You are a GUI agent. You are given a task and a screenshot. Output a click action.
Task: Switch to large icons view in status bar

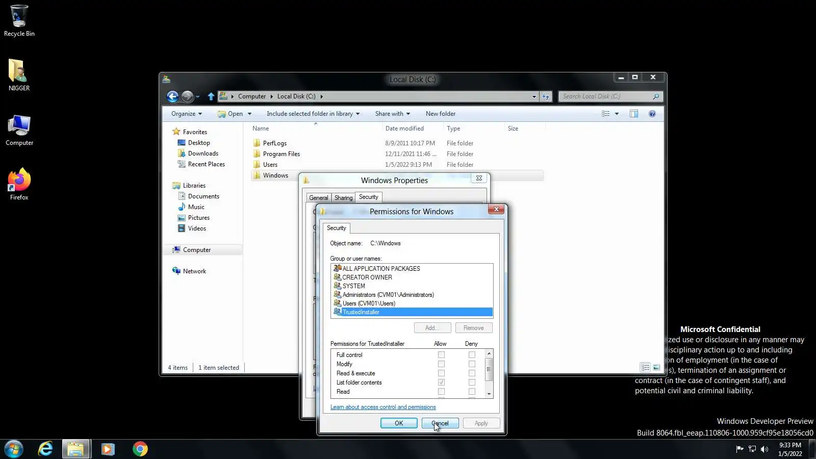(656, 367)
